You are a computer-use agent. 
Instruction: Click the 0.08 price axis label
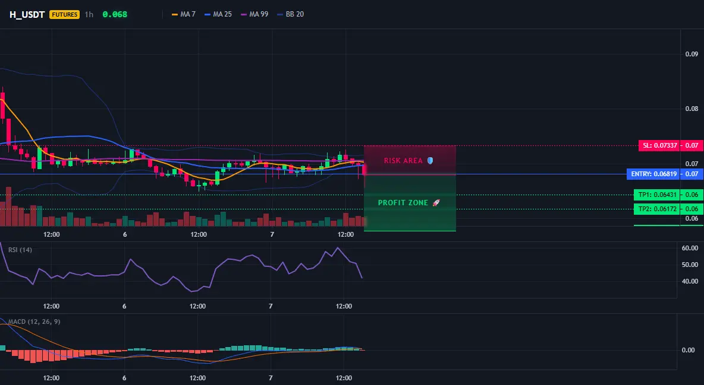[692, 109]
